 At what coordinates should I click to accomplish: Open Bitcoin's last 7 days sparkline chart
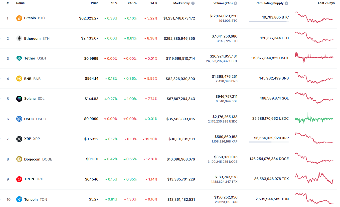(314, 17)
